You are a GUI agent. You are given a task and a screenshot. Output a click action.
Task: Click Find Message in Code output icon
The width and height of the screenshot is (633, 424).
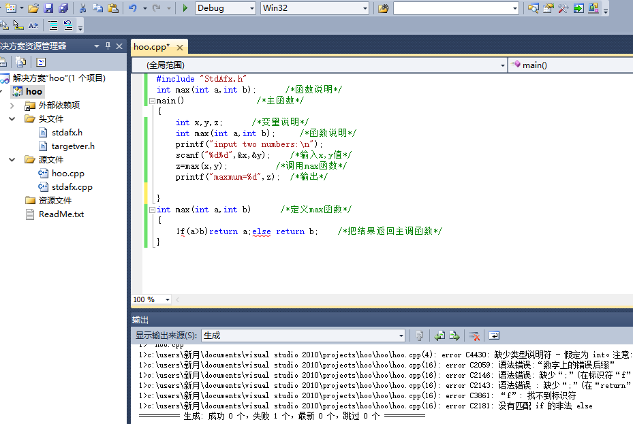click(420, 336)
